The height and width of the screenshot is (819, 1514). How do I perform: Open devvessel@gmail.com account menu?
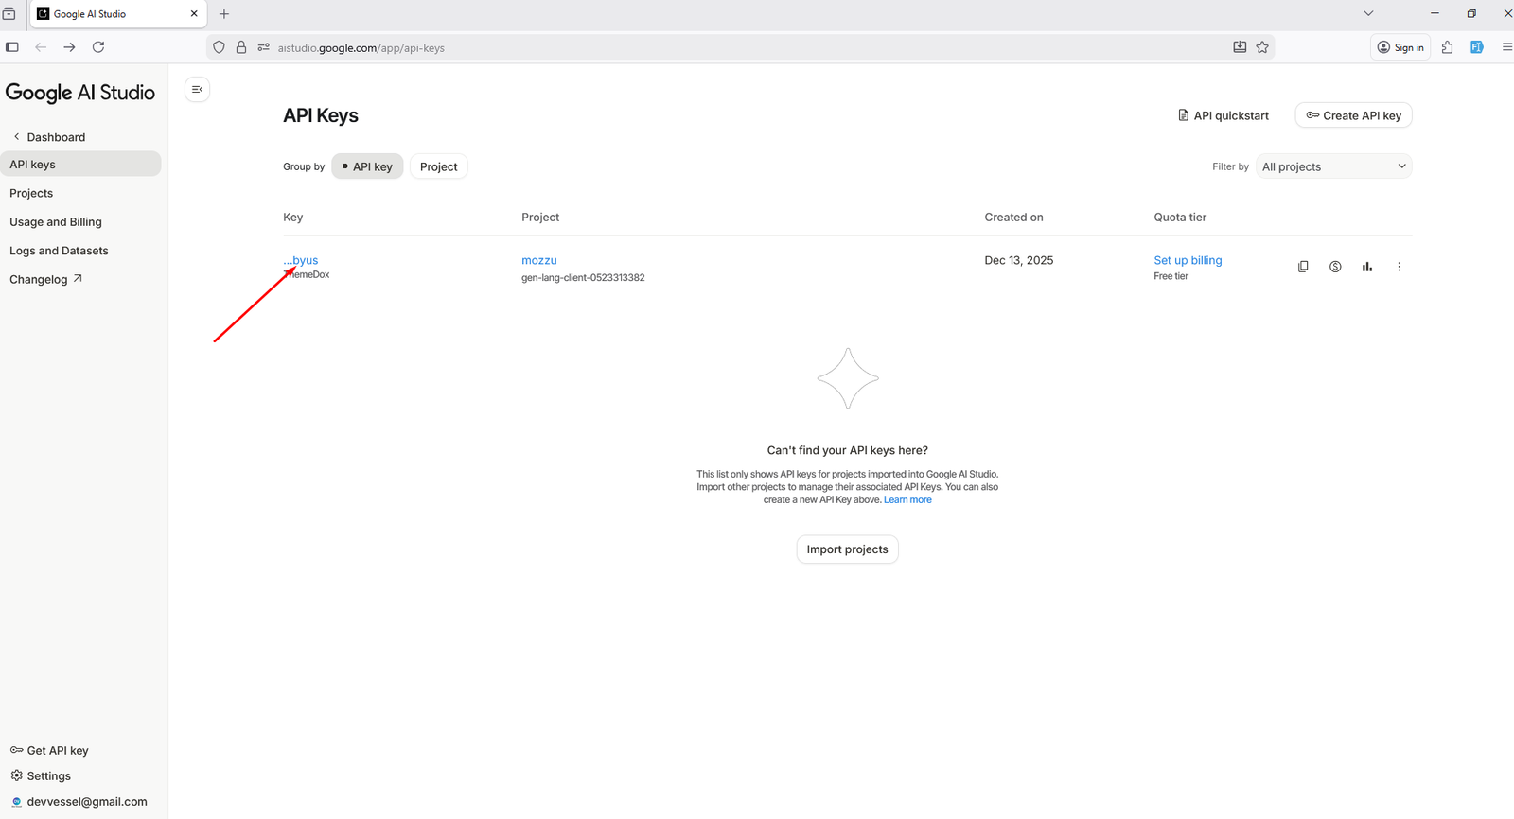[79, 801]
